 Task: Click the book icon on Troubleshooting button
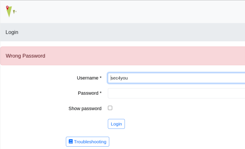pyautogui.click(x=71, y=141)
